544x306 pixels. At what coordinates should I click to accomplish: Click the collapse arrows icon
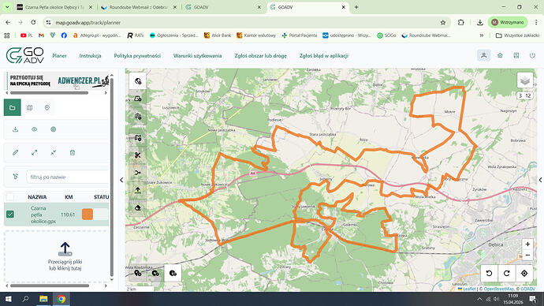(x=53, y=153)
